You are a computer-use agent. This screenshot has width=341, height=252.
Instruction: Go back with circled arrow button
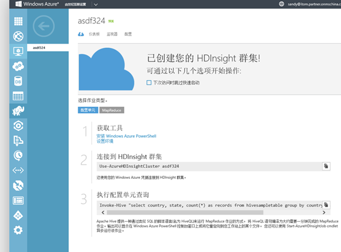[44, 26]
